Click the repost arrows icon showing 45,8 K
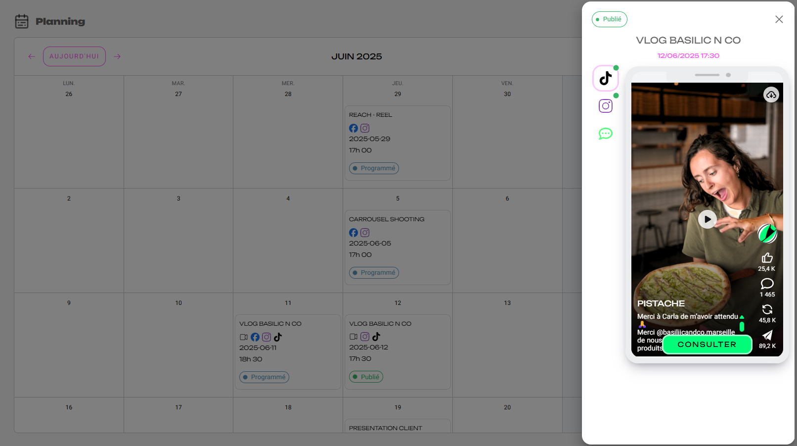Viewport: 797px width, 446px height. pyautogui.click(x=767, y=309)
